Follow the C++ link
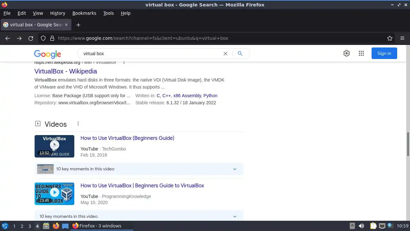410x231 pixels. pos(167,96)
